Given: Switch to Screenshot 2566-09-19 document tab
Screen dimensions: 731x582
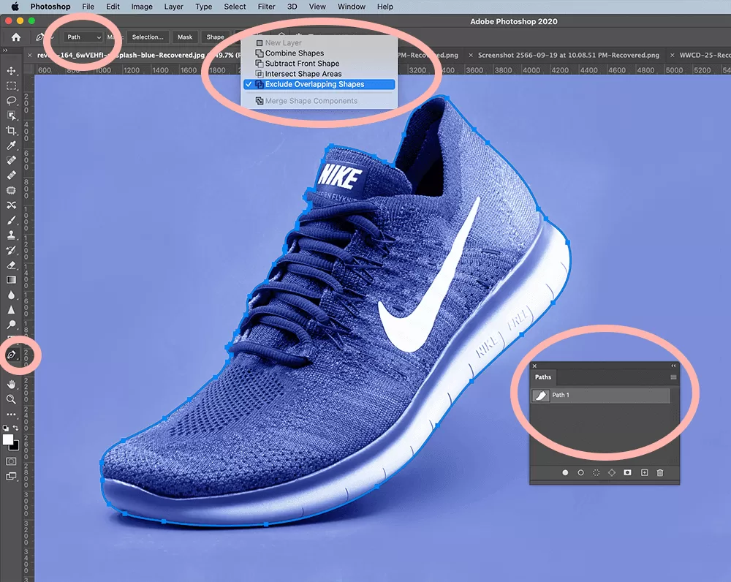Looking at the screenshot, I should pos(568,55).
